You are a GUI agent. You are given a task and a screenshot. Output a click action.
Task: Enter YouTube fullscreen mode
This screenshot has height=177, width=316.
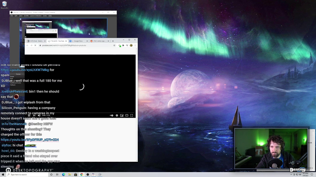click(x=132, y=116)
